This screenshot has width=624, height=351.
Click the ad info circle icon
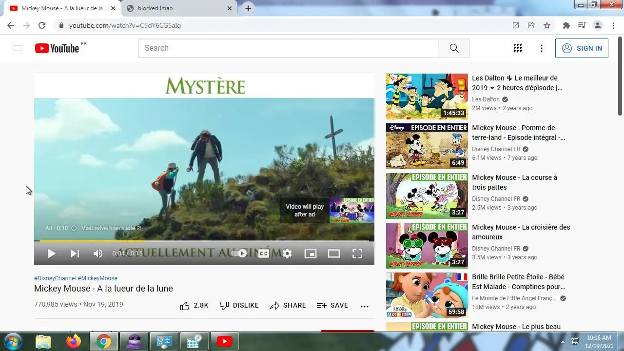[x=74, y=228]
